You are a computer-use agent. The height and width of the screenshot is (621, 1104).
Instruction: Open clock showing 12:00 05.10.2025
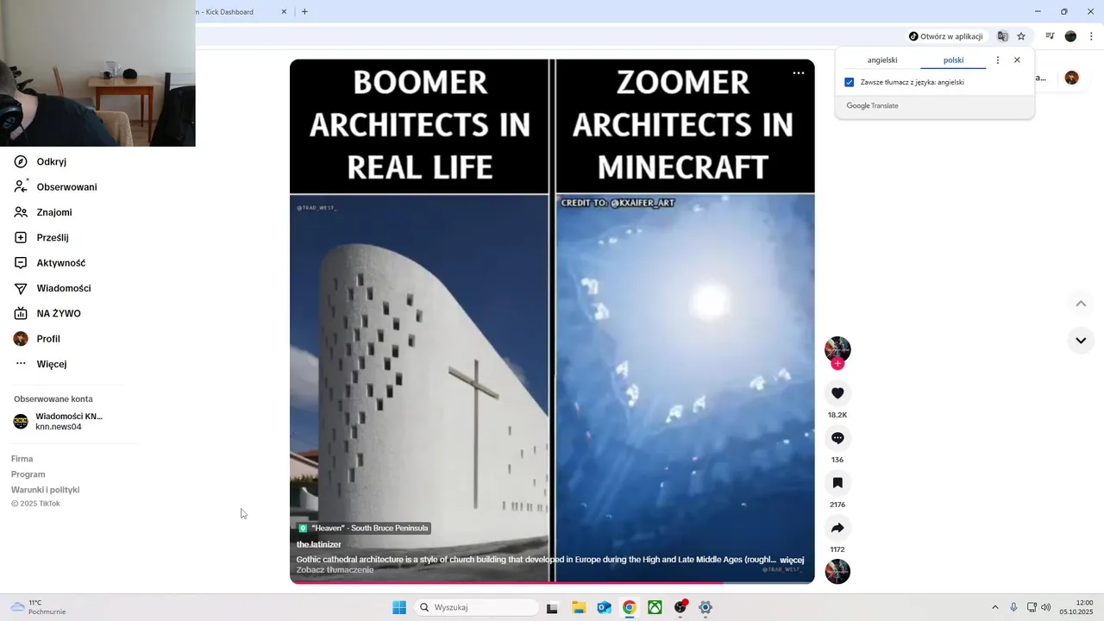(1077, 607)
